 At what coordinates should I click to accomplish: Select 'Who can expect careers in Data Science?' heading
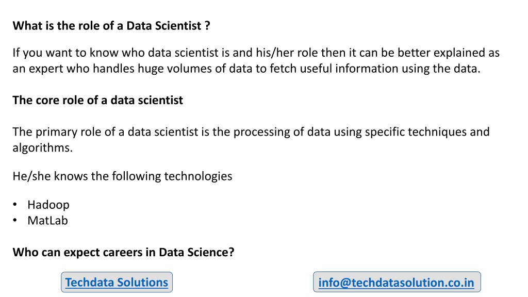pos(123,253)
